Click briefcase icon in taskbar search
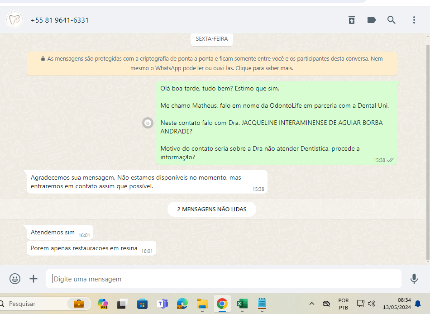The width and height of the screenshot is (430, 314). [x=79, y=304]
